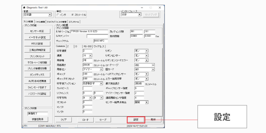
Task: Click the セットアップ button
Action: coord(151,15)
